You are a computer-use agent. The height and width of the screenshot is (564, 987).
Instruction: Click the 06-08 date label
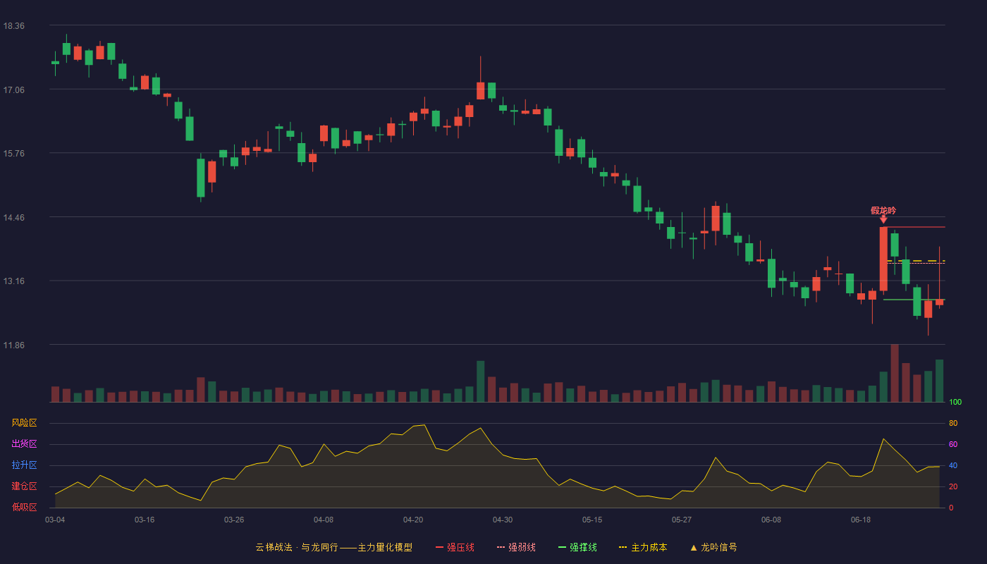coord(771,520)
